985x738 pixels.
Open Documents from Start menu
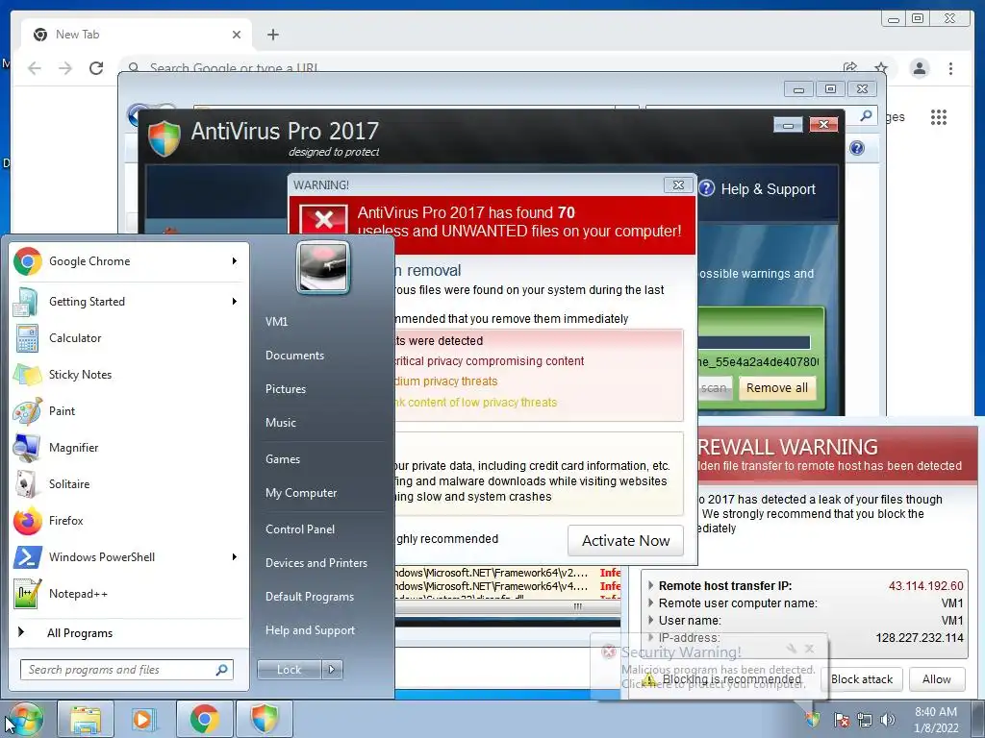(x=294, y=356)
